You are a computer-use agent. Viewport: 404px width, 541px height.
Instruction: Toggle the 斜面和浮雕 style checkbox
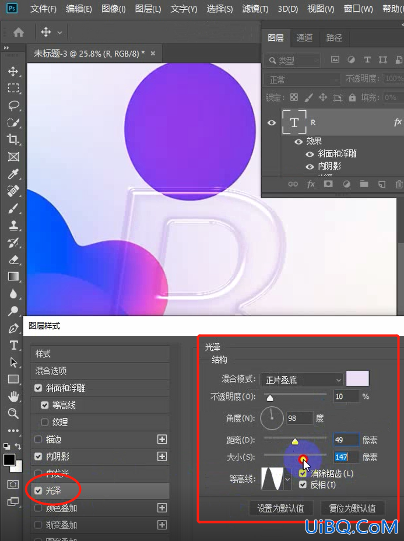tap(38, 388)
